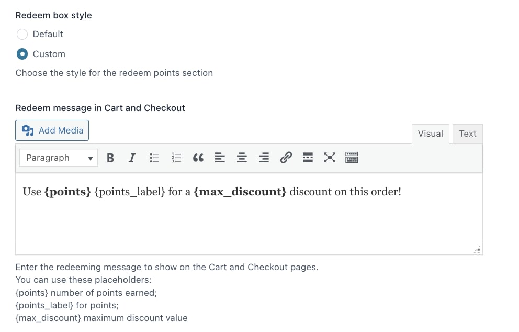Click into the redeem message text area
The image size is (519, 332).
pos(249,207)
